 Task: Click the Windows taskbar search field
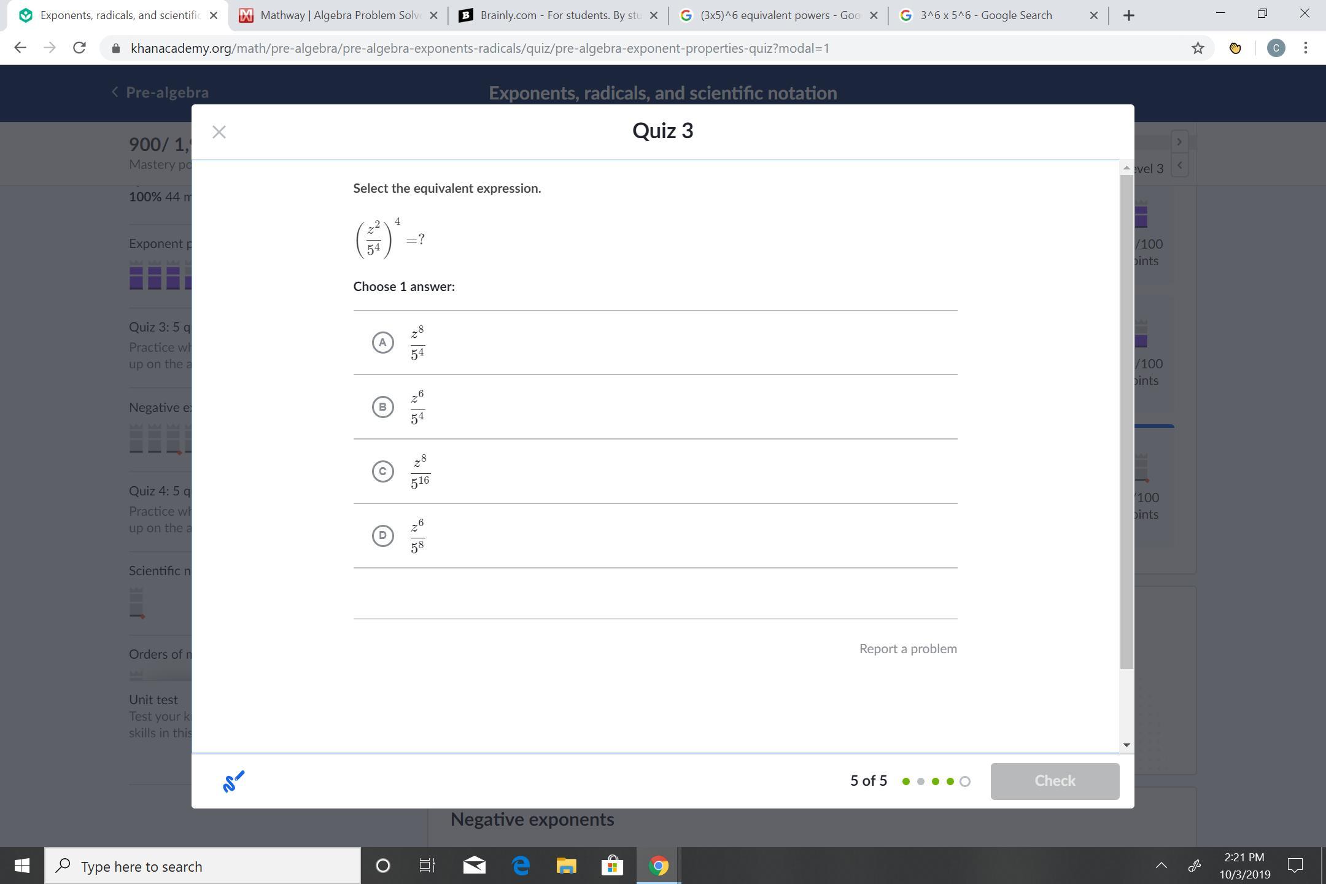click(x=203, y=866)
